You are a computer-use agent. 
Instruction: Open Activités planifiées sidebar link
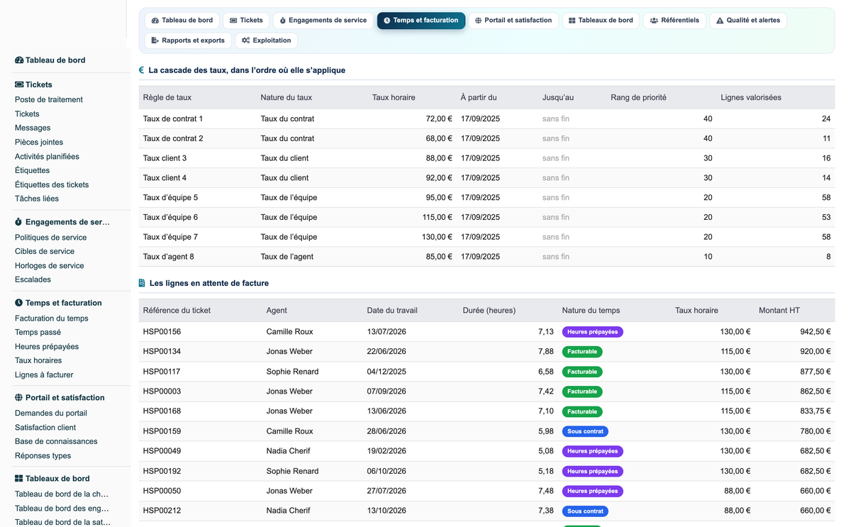(47, 157)
